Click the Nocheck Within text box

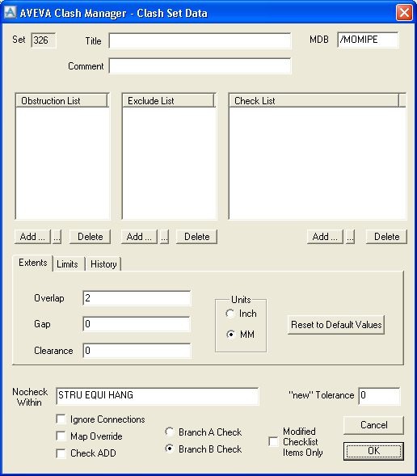158,396
